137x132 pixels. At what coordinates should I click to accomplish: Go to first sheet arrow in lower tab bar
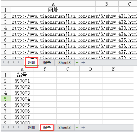(3, 127)
